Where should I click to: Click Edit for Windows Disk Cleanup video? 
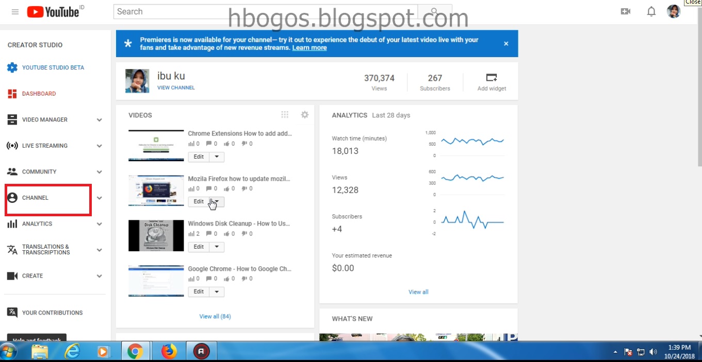click(199, 247)
